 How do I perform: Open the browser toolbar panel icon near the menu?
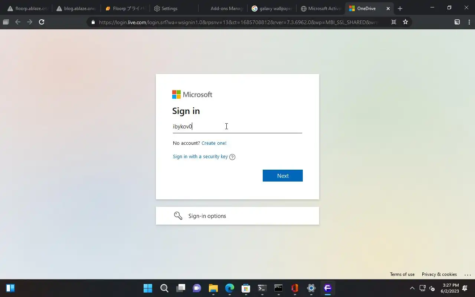pos(457,22)
